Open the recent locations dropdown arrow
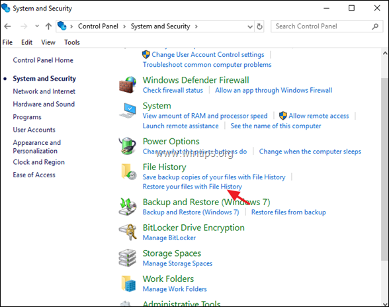The height and width of the screenshot is (307, 389). coord(37,26)
